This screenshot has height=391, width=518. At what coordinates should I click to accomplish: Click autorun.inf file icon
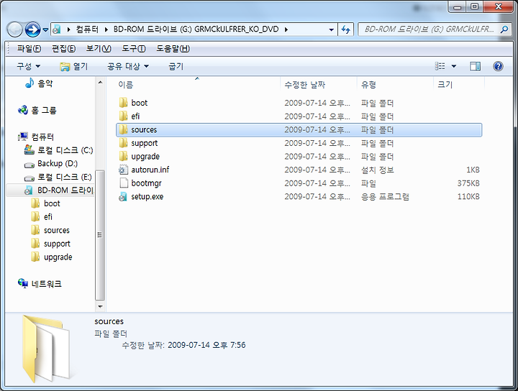coord(123,170)
